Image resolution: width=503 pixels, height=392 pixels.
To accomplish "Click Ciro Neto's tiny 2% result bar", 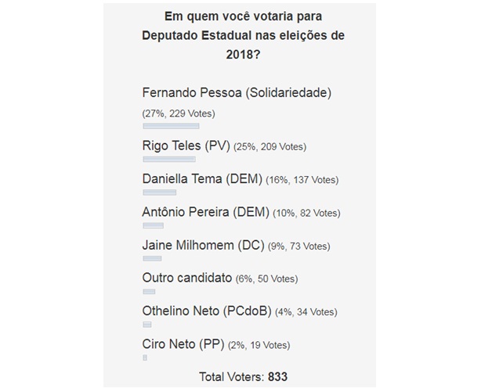I will coord(145,358).
